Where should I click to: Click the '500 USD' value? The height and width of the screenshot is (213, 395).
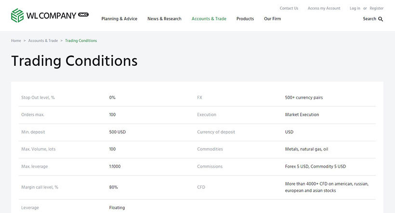point(118,132)
